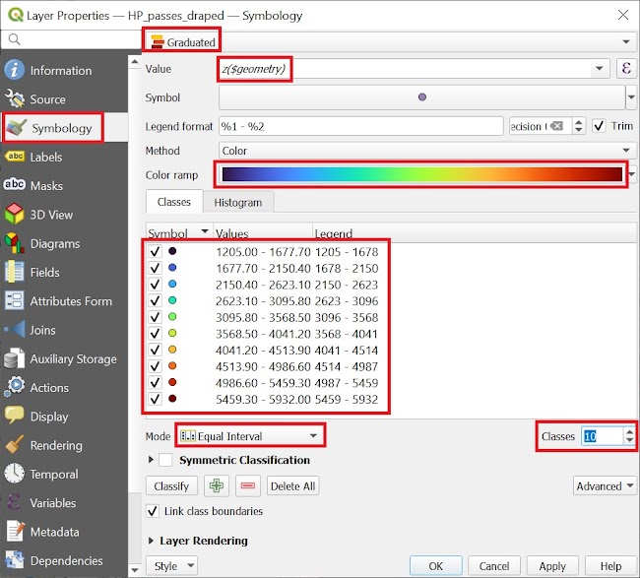Click the Classes count field showing 10
640x578 pixels.
(602, 436)
